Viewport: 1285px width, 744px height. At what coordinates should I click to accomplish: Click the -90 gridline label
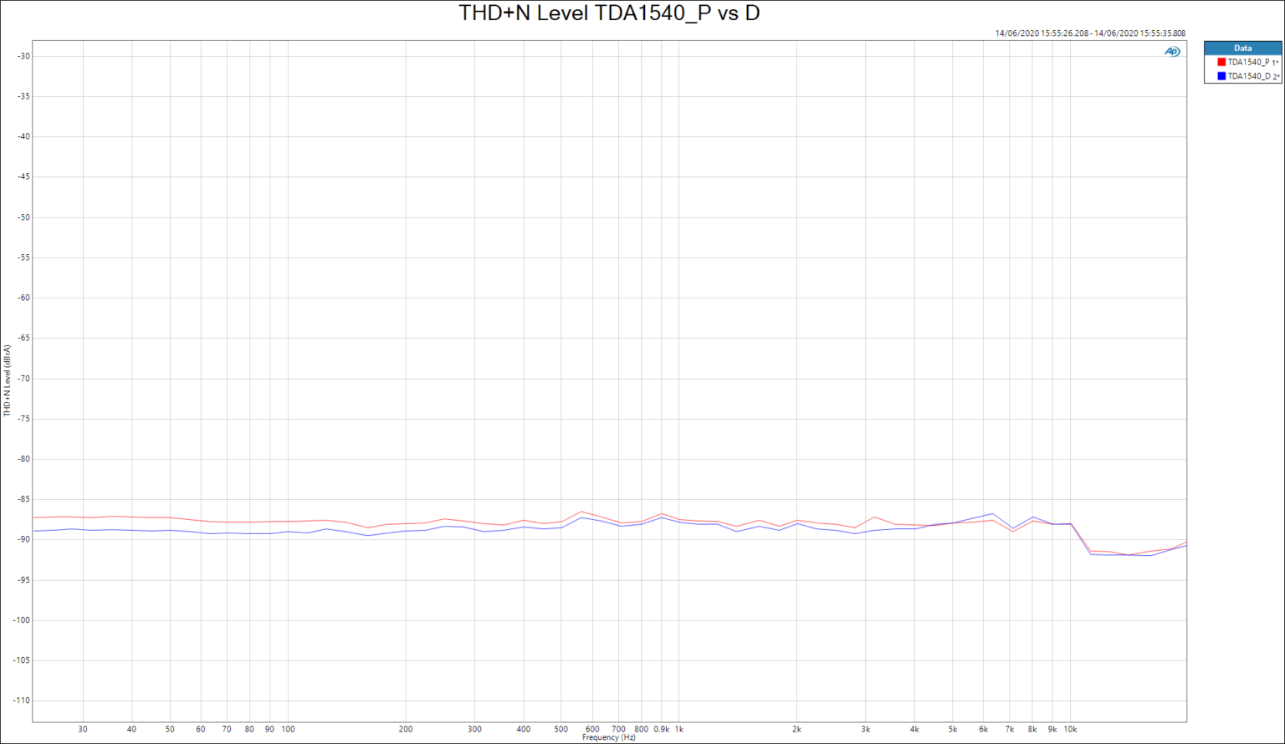pos(25,539)
